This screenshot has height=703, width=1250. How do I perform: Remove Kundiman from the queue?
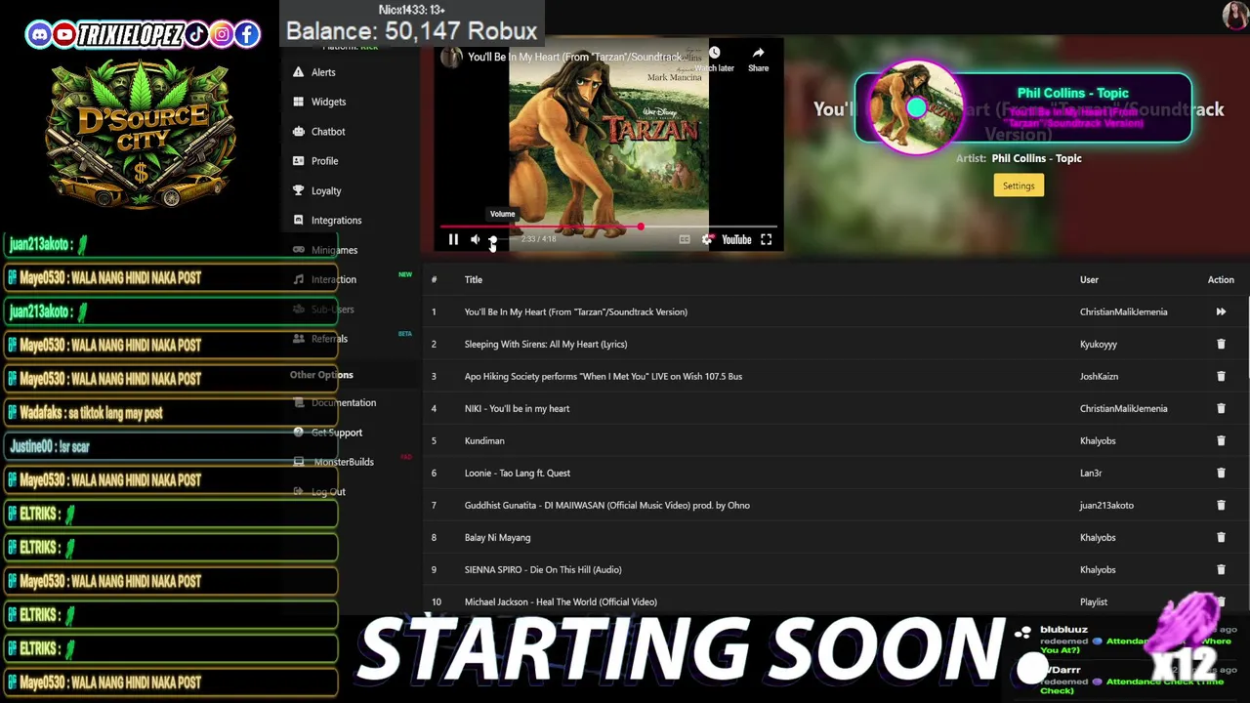(x=1221, y=440)
